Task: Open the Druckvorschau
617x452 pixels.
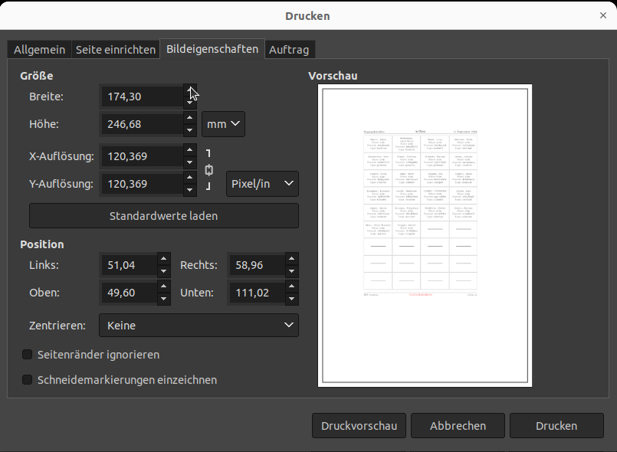Action: point(359,425)
